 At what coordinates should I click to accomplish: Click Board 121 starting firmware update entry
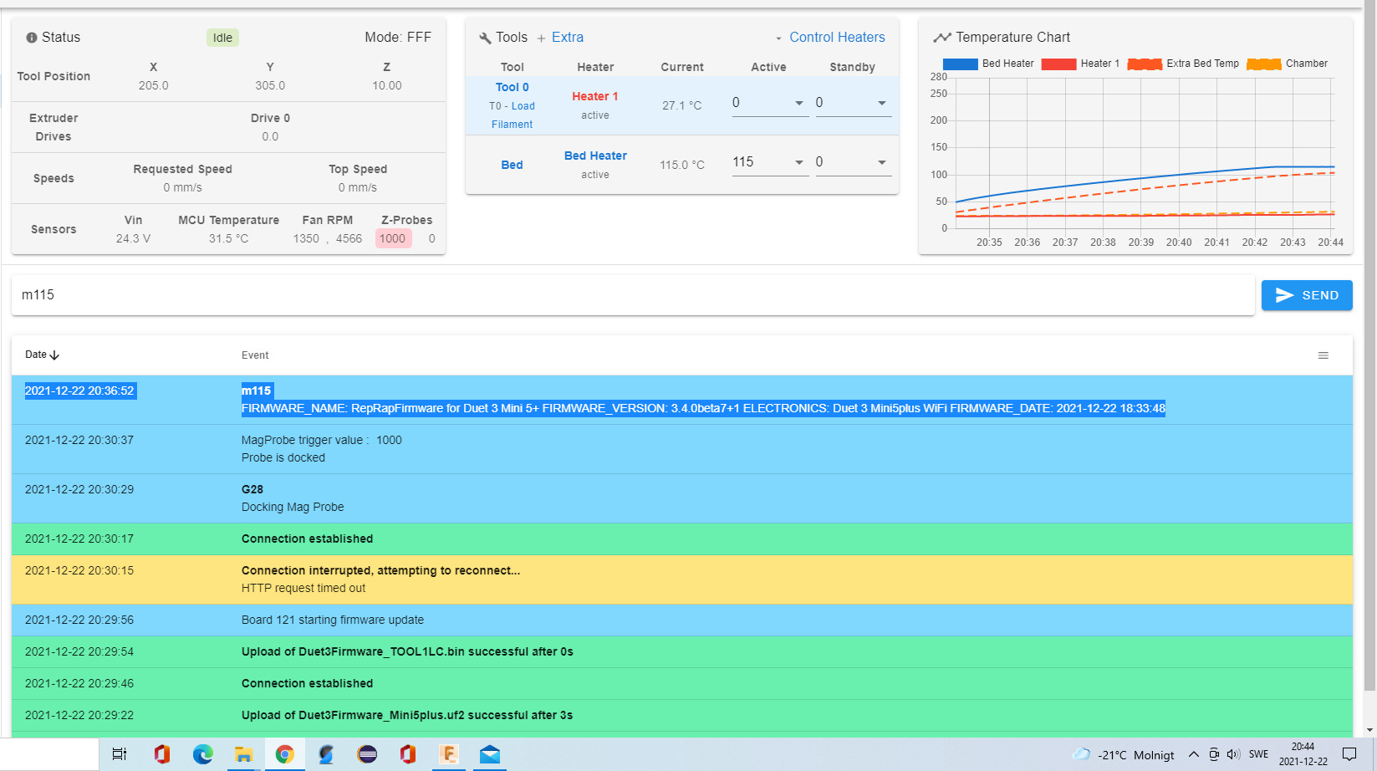coord(682,620)
